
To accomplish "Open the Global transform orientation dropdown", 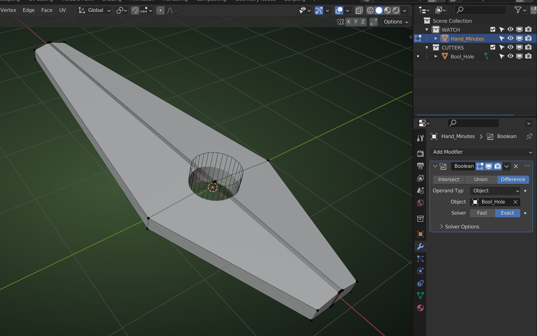I will pyautogui.click(x=94, y=10).
